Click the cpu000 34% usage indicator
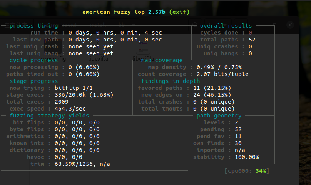Image resolution: width=311 pixels, height=185 pixels. (246, 171)
